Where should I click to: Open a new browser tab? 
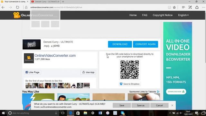pyautogui.click(x=63, y=2)
